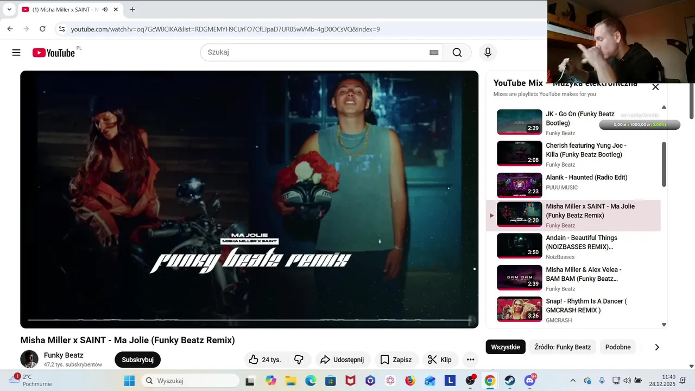Viewport: 695px width, 391px height.
Task: Select the Podobne filter chip
Action: (x=618, y=347)
